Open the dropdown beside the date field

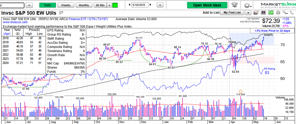pyautogui.click(x=160, y=5)
